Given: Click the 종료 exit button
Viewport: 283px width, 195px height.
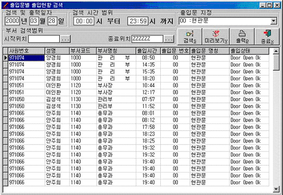Looking at the screenshot, I should point(267,36).
